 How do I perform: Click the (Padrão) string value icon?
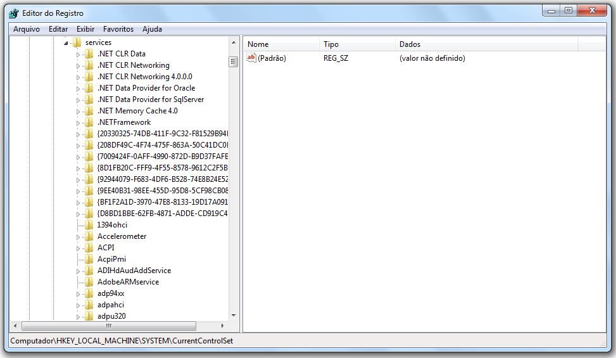pyautogui.click(x=251, y=58)
